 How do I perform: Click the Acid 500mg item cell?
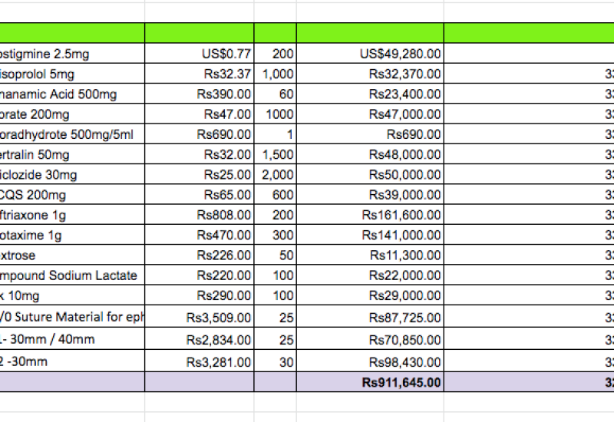coord(72,94)
